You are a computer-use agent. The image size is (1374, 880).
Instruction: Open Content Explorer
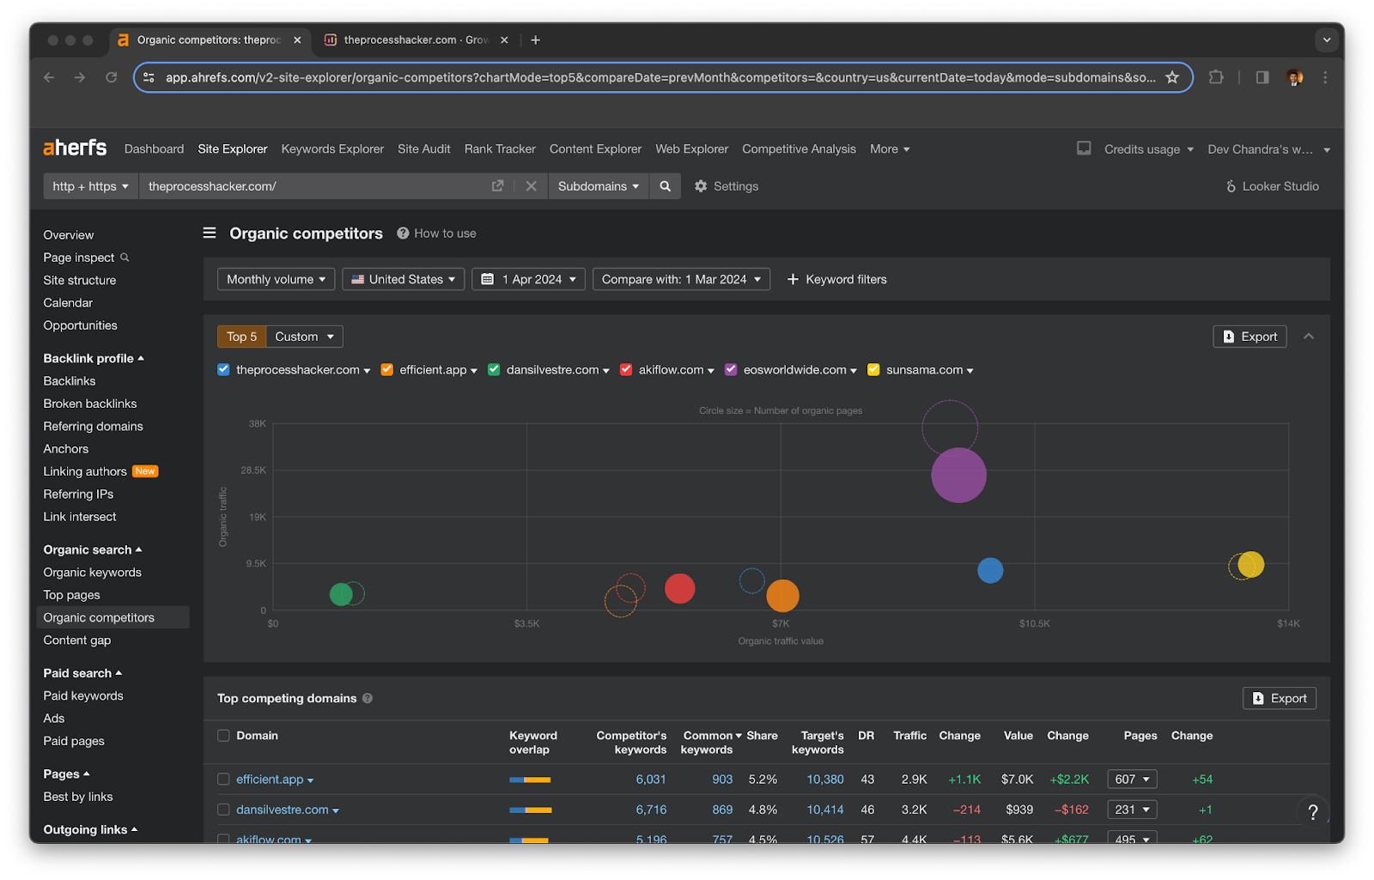click(x=595, y=149)
